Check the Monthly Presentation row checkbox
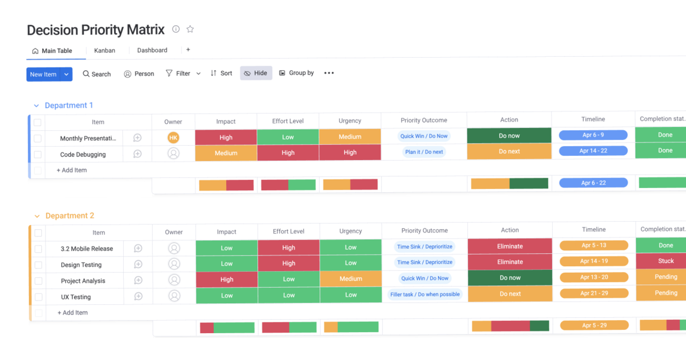Viewport: 686px width, 338px height. (38, 138)
